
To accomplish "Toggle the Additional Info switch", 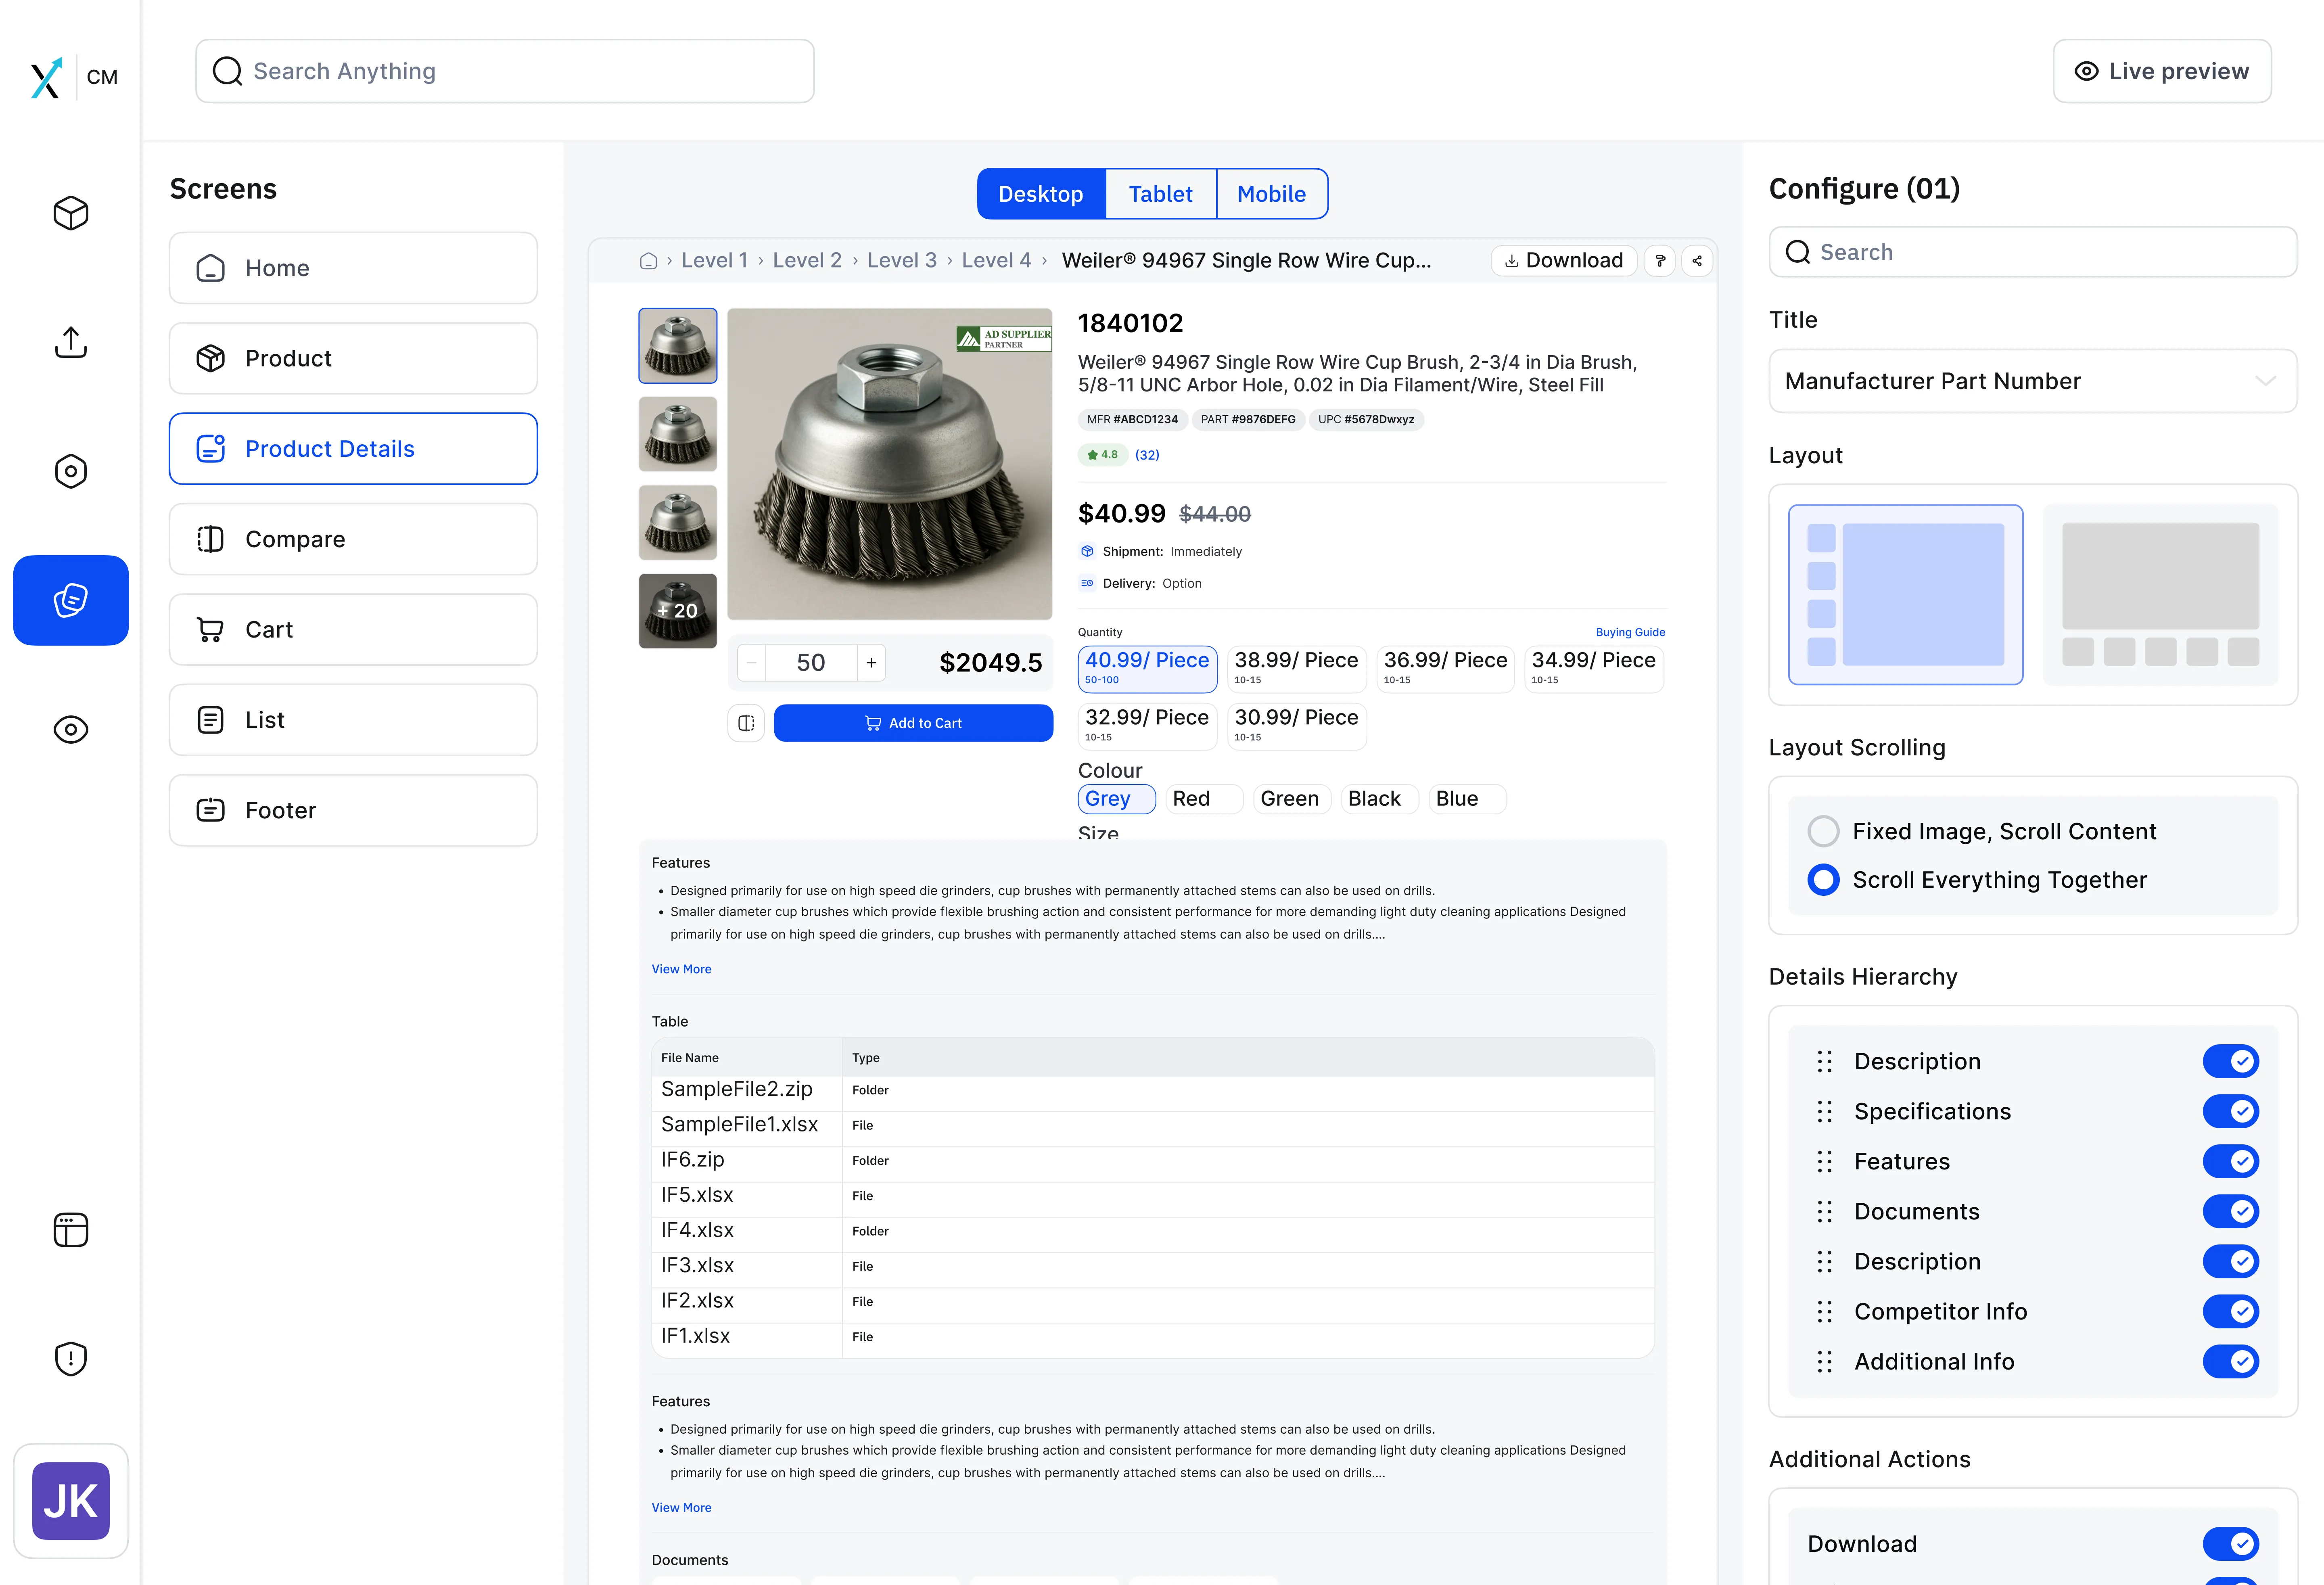I will [x=2231, y=1361].
